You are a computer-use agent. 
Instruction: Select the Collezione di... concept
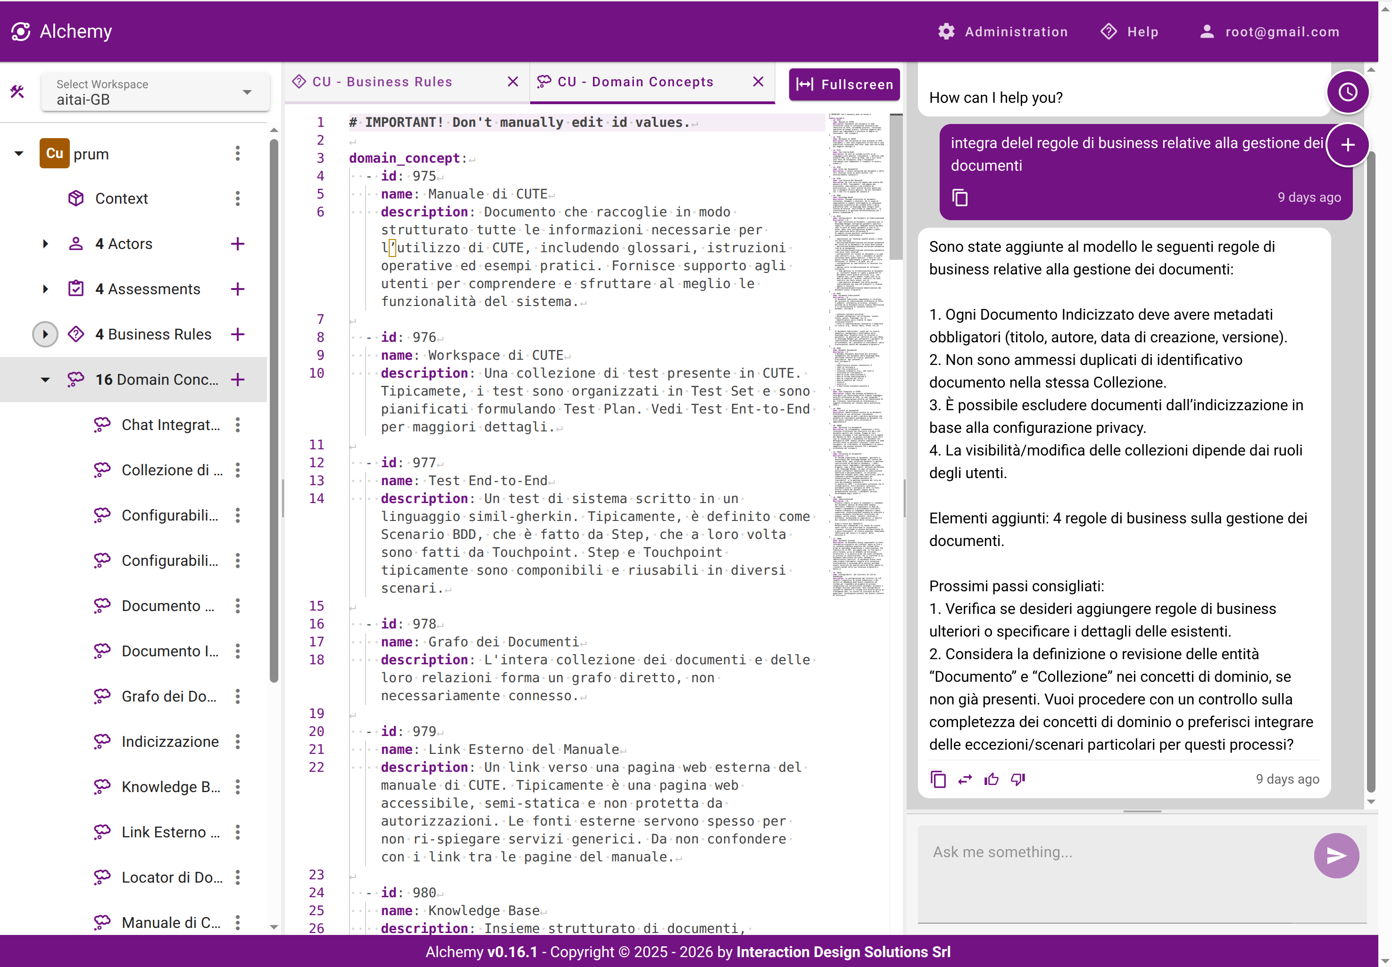tap(172, 470)
